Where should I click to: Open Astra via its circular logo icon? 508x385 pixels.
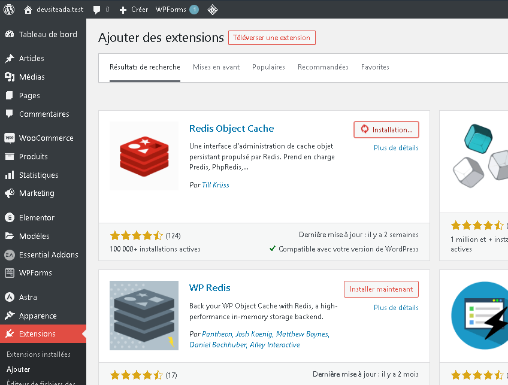point(10,297)
